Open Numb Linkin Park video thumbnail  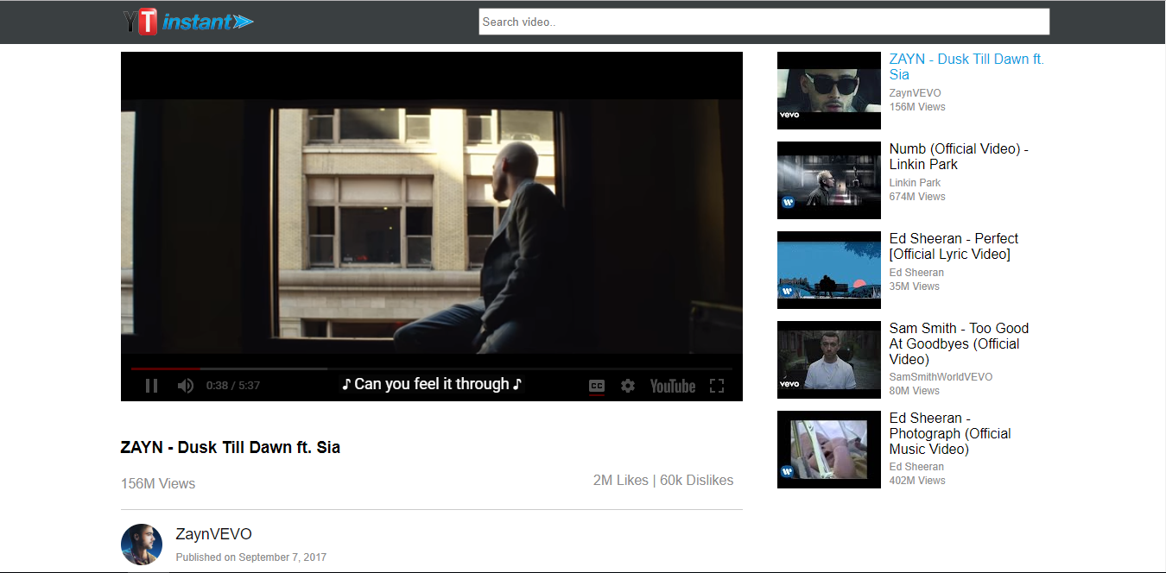pyautogui.click(x=829, y=180)
